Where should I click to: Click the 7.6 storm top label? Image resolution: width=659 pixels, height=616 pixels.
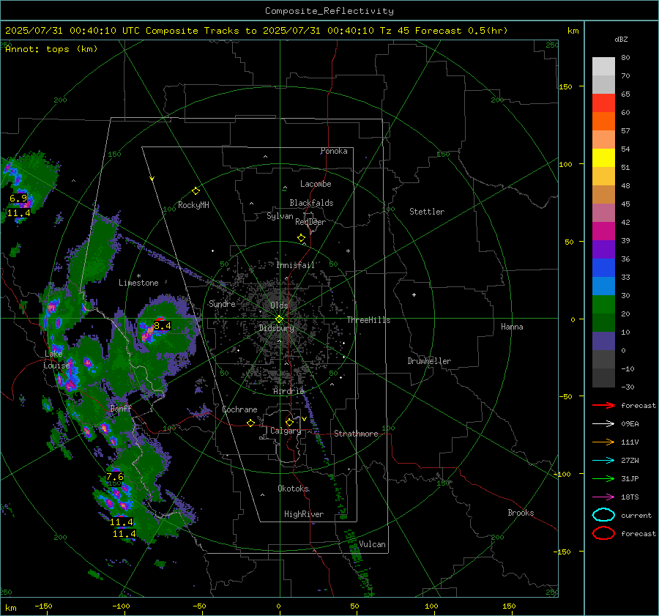(114, 477)
